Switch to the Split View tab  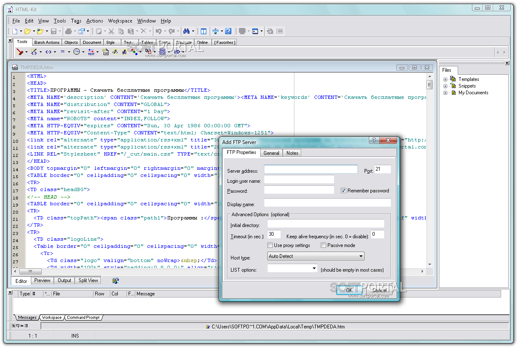click(89, 280)
